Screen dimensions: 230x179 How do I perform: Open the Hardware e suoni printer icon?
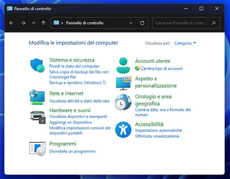38,117
